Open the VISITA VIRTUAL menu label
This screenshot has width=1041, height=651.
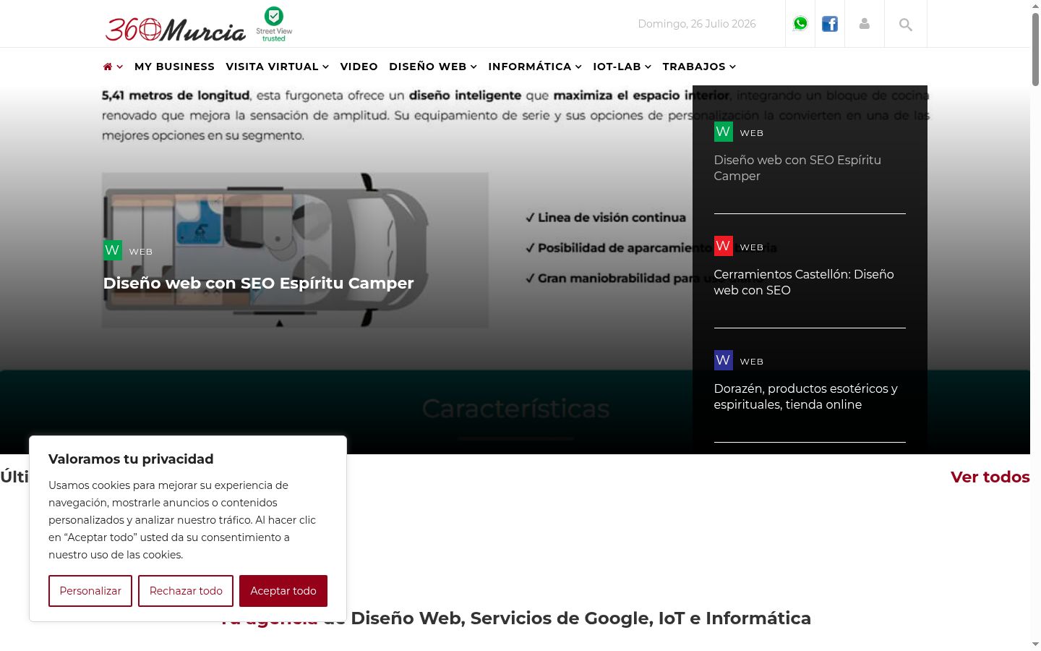coord(272,67)
